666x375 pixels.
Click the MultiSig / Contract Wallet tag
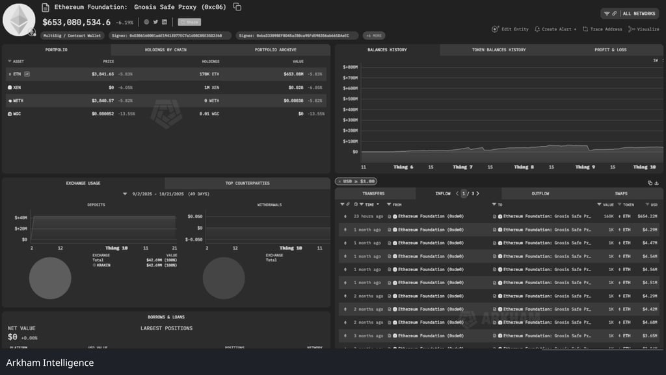[x=72, y=36]
